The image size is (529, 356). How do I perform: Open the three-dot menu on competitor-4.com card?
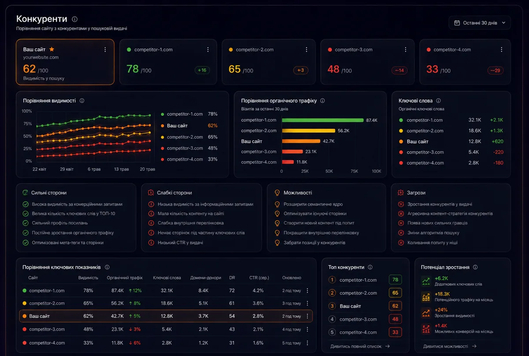click(502, 50)
